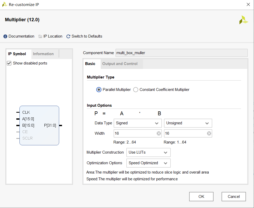Click the Component Name text field
This screenshot has height=208, width=254.
pos(181,53)
